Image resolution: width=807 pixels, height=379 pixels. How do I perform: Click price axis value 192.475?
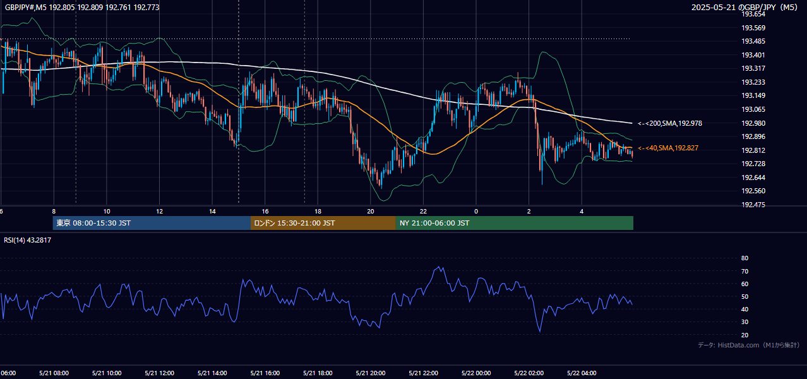click(753, 205)
